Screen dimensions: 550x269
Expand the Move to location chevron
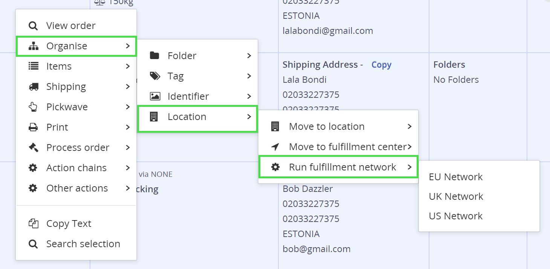click(x=409, y=126)
